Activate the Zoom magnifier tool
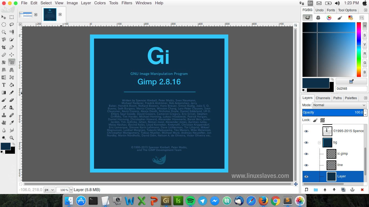The image size is (369, 207). coord(12,138)
